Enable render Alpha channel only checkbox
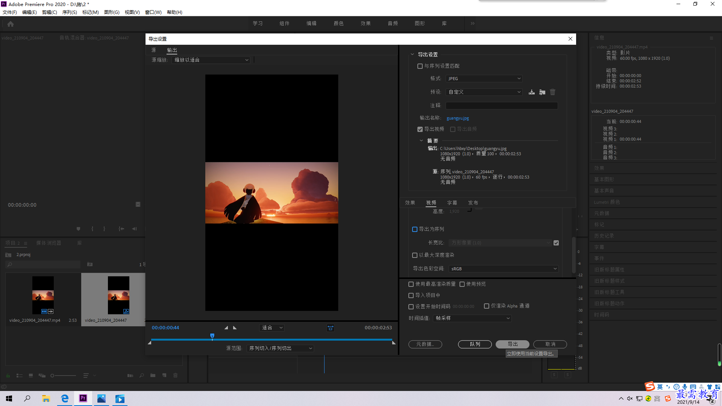722x406 pixels. (x=486, y=306)
